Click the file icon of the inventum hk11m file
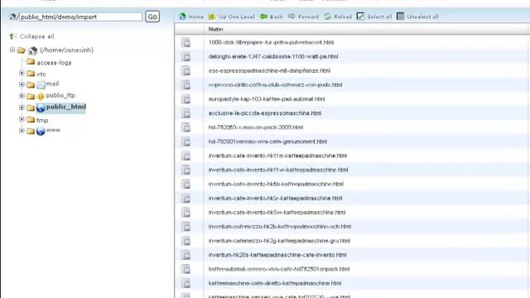Screen dimensions: 530x298 [x=185, y=156]
